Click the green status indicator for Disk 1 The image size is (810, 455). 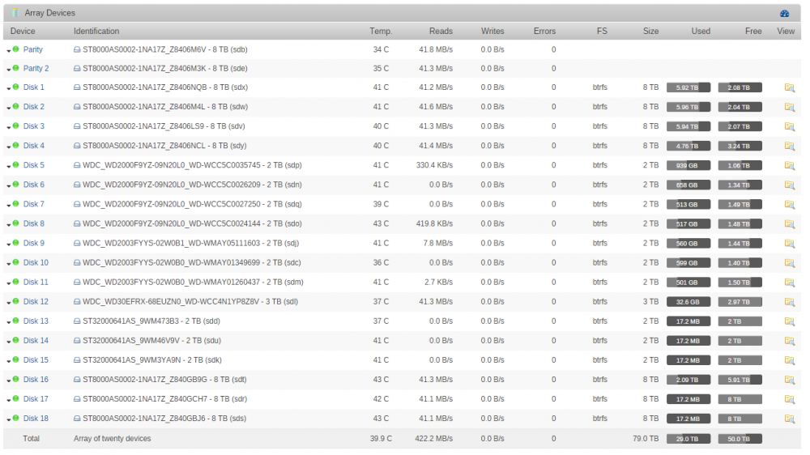pos(16,87)
